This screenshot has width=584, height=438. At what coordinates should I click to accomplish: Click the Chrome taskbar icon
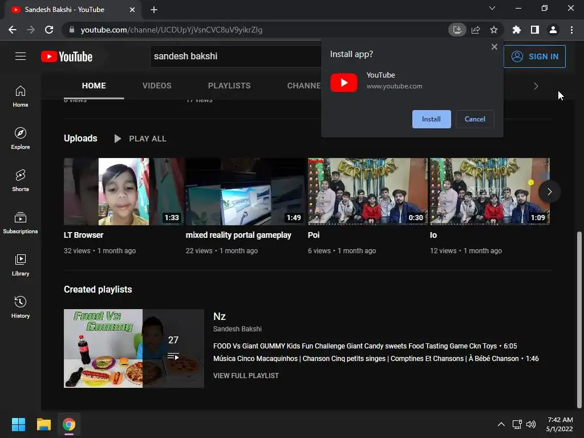pos(69,424)
